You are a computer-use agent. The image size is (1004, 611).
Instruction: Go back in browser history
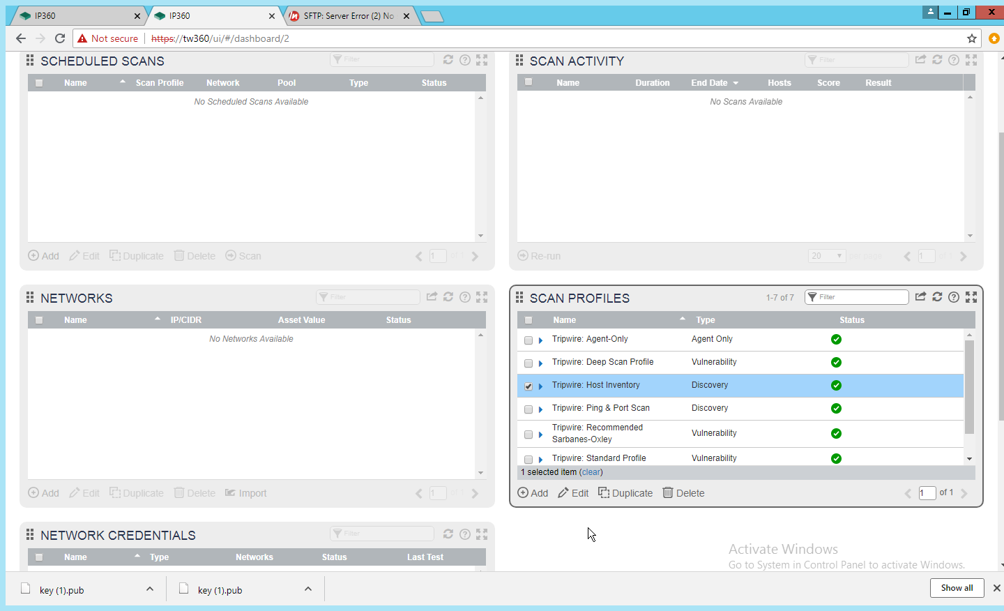tap(20, 38)
